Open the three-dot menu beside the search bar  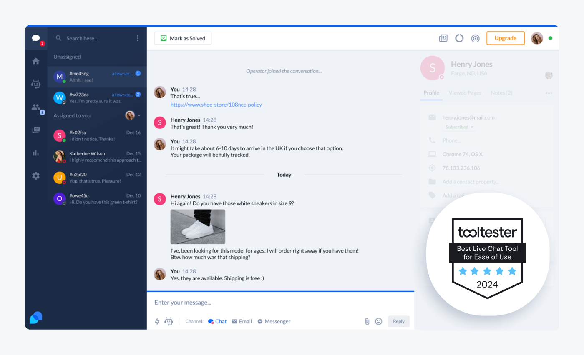[x=138, y=38]
